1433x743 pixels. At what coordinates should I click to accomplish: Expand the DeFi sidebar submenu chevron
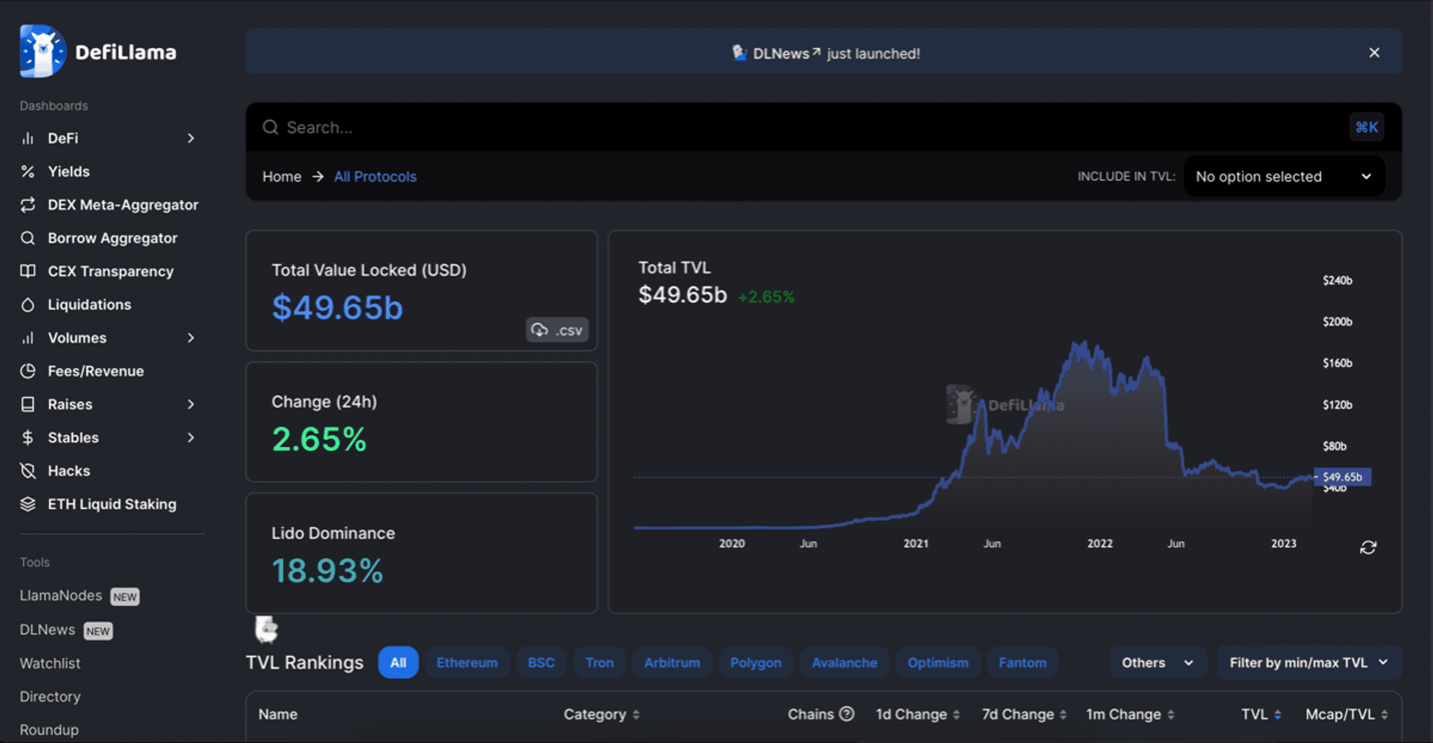tap(191, 138)
